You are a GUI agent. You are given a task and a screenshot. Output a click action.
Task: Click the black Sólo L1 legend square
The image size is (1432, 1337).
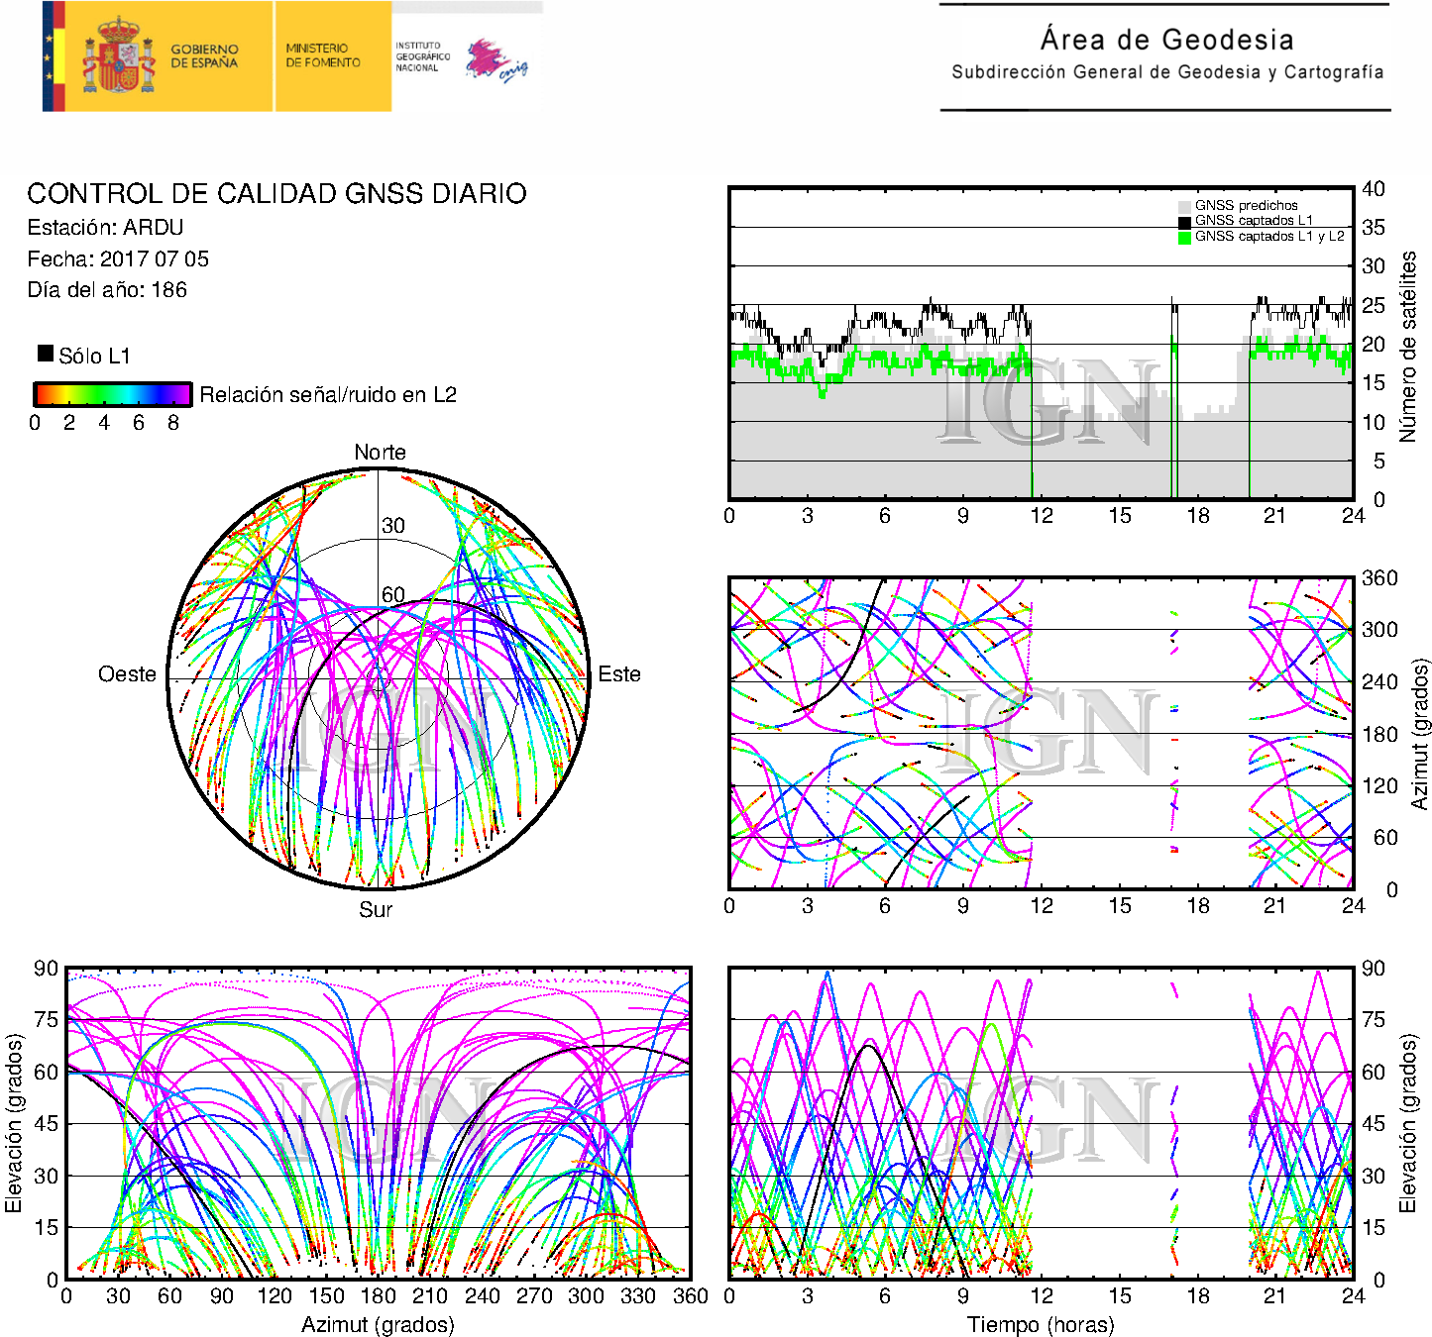tap(46, 354)
